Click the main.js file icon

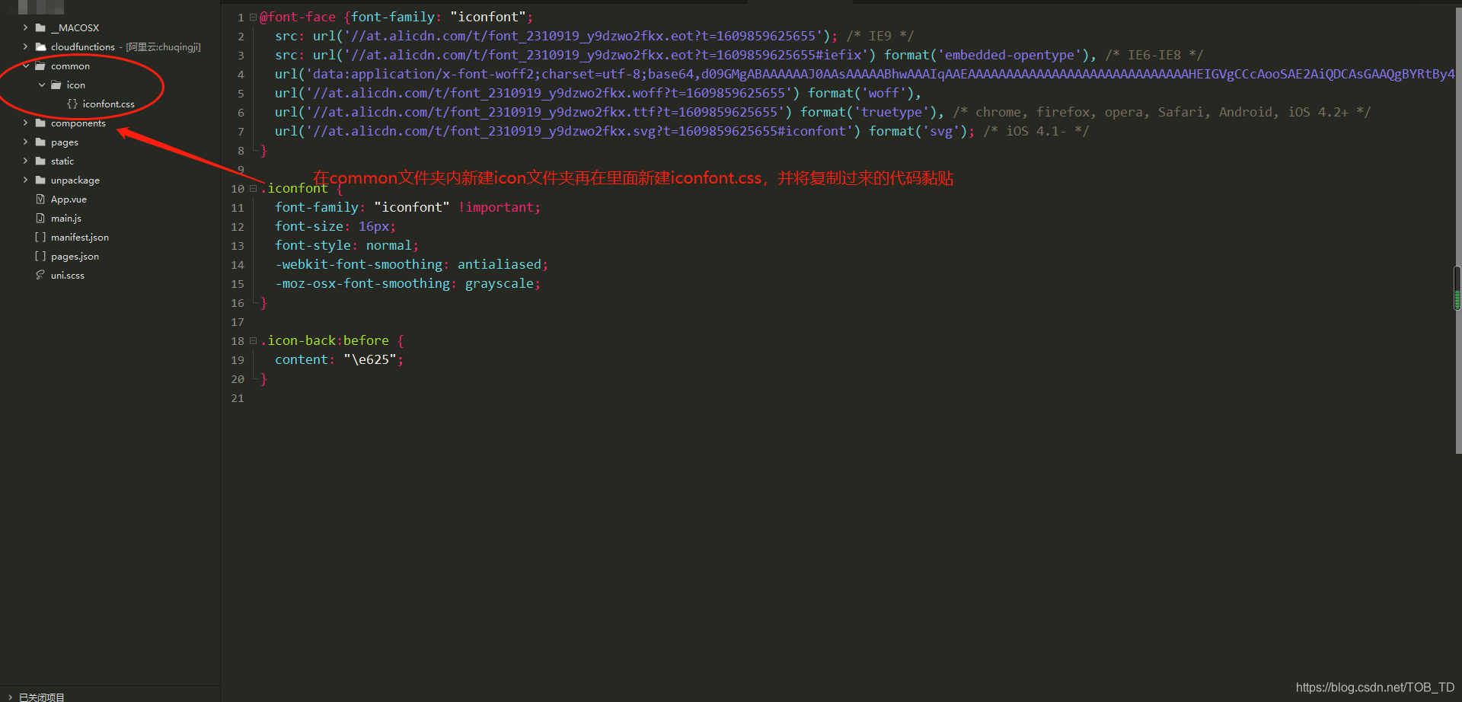point(40,219)
